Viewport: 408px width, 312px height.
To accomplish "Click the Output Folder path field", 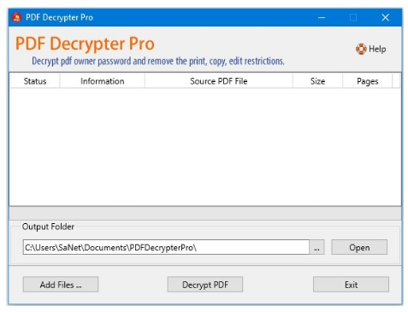I will (x=166, y=247).
